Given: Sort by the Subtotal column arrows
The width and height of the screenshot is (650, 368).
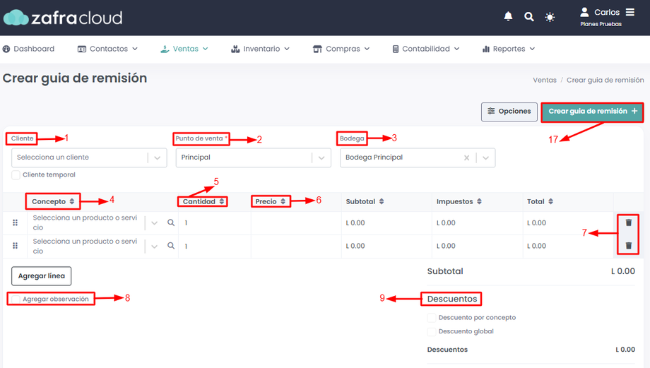Looking at the screenshot, I should tap(382, 201).
